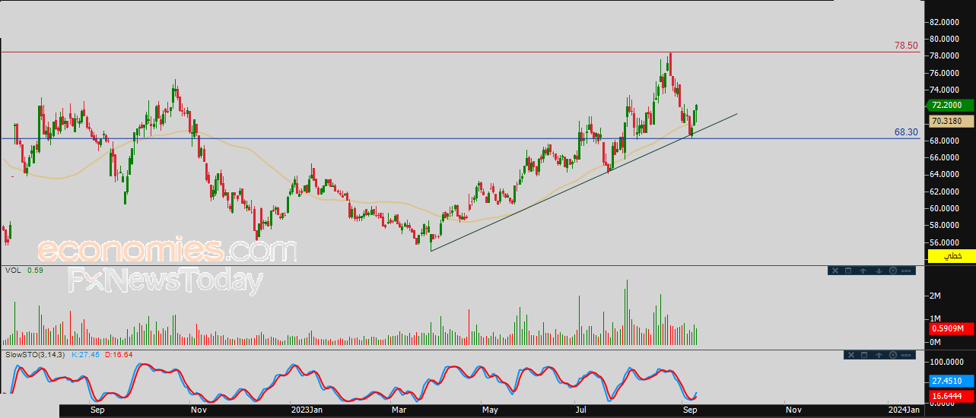This screenshot has width=976, height=418.
Task: Select the green 72.2000 price tag
Action: click(951, 106)
